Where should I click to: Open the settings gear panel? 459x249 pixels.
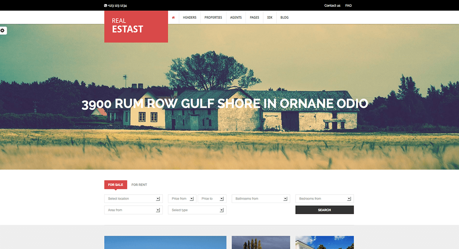3,30
